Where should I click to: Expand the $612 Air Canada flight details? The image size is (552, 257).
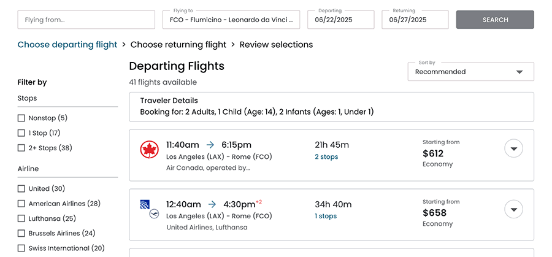coord(513,149)
